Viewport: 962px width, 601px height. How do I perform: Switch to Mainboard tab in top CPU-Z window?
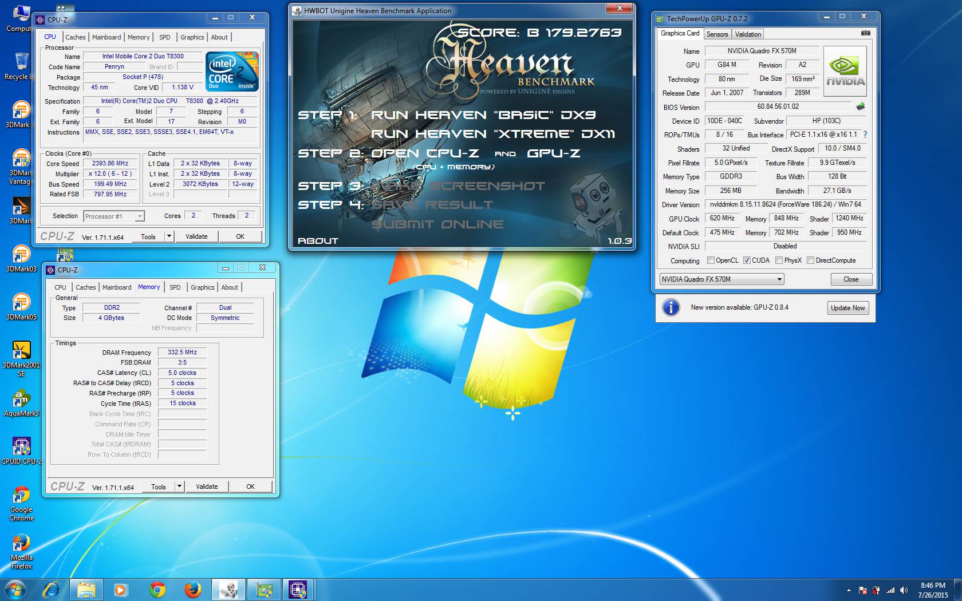coord(107,37)
